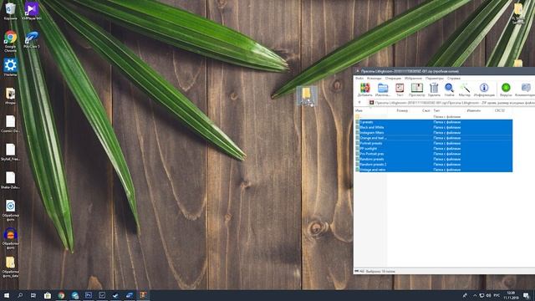Viewport: 535px width, 301px height.
Task: Go up one level with the address bar arrow
Action: [359, 102]
